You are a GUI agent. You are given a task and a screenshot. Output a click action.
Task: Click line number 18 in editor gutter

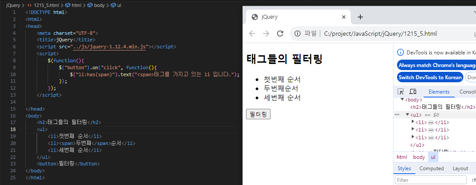coord(13,129)
